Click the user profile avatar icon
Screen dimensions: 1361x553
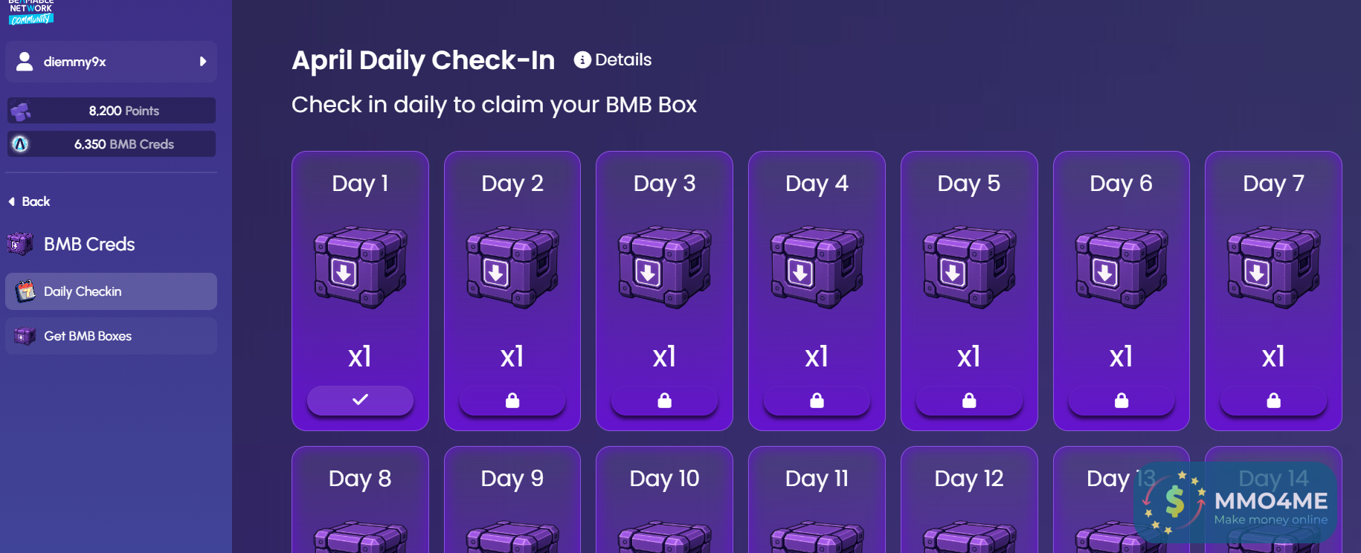click(x=25, y=62)
